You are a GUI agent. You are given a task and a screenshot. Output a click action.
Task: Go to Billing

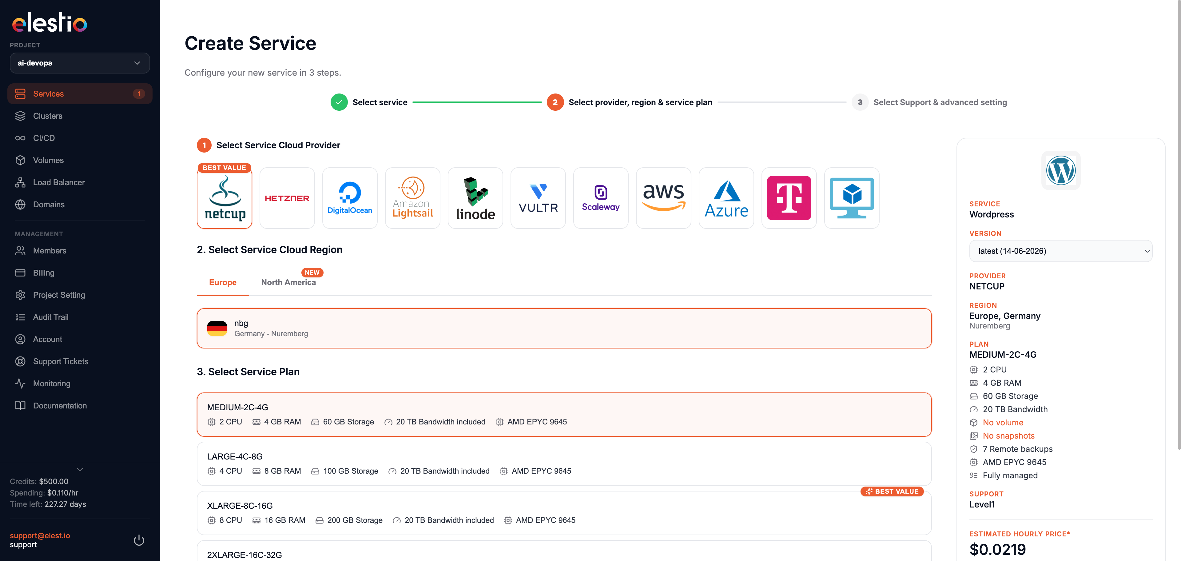(x=80, y=273)
